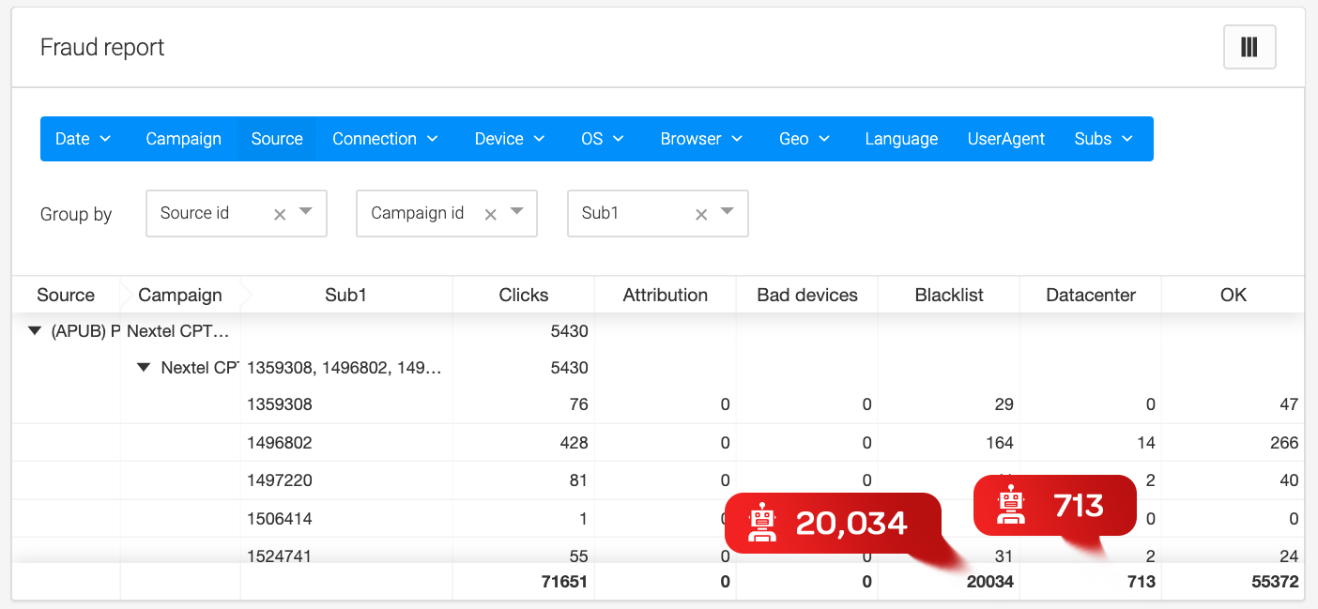Select the Language filter tab
The height and width of the screenshot is (609, 1318).
click(x=901, y=138)
